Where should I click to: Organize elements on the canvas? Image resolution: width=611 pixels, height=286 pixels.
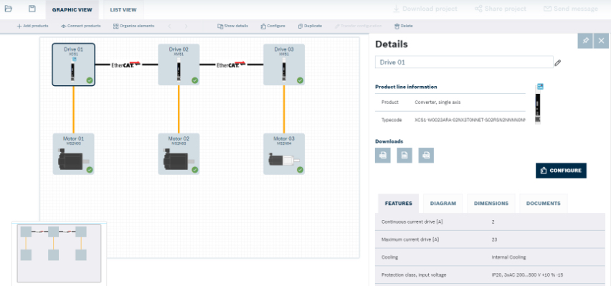click(x=133, y=26)
